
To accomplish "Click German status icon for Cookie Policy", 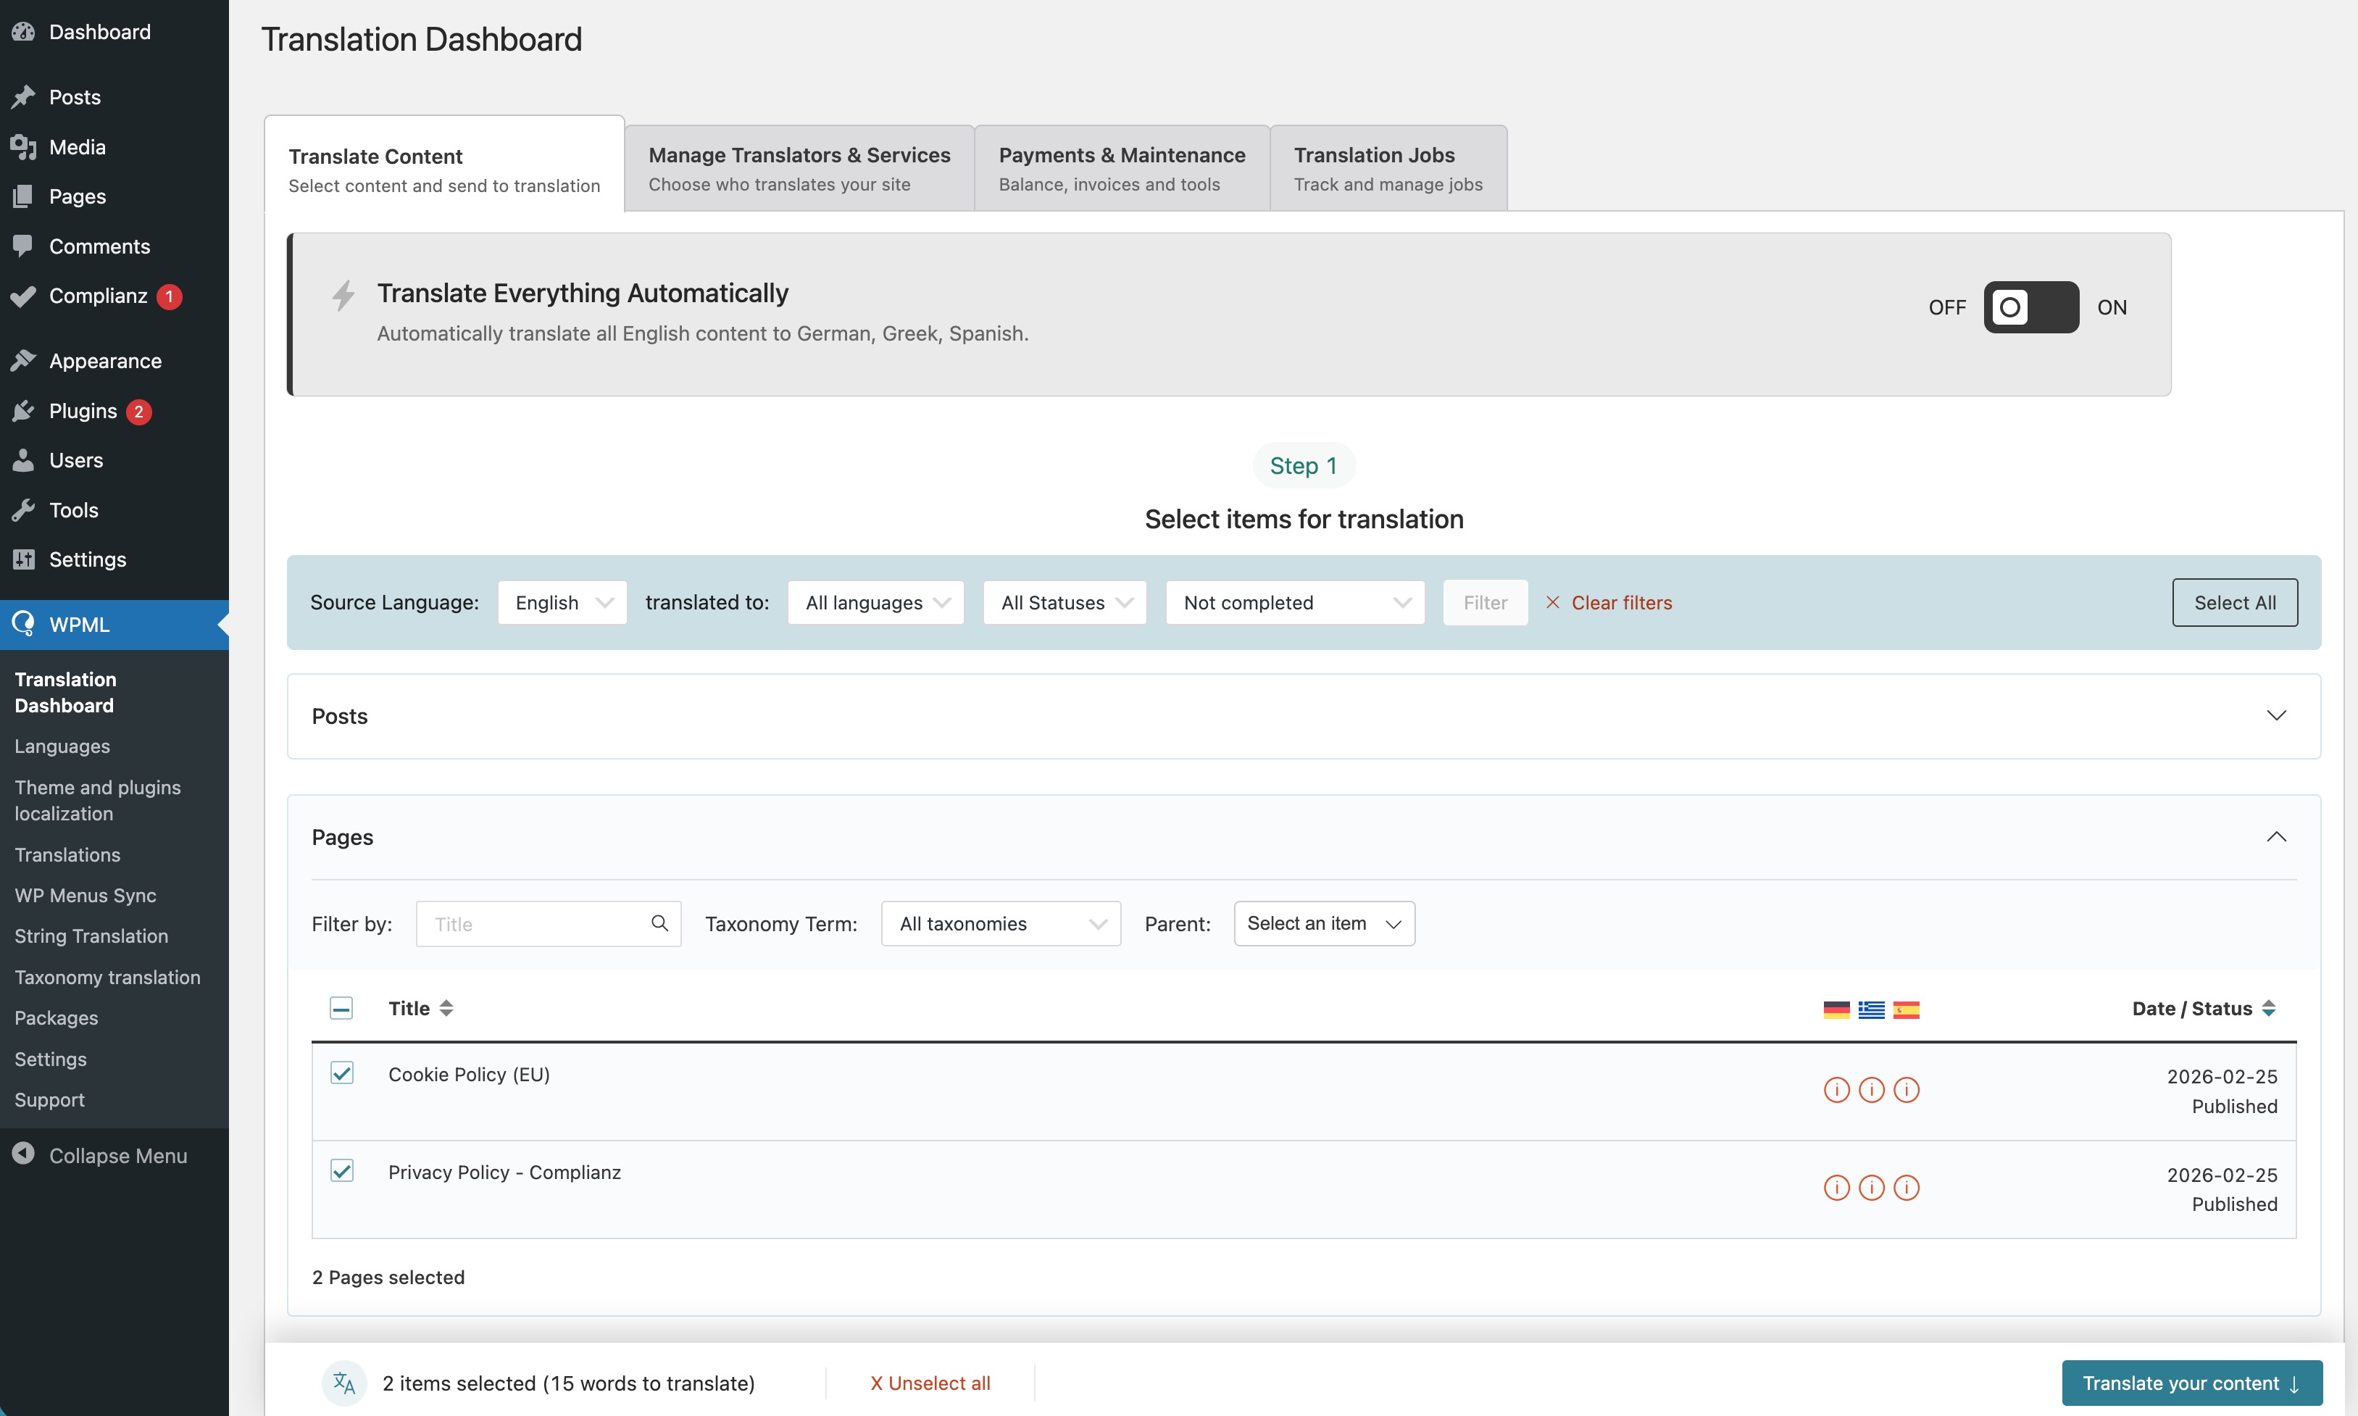I will point(1836,1090).
